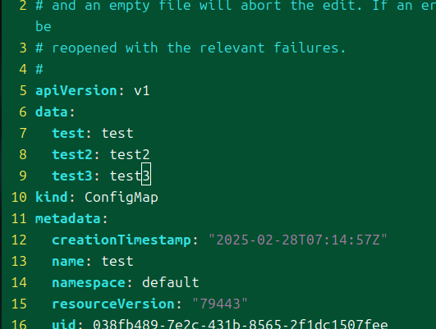Click the test2 key on line 8
The width and height of the screenshot is (436, 329).
tap(72, 154)
